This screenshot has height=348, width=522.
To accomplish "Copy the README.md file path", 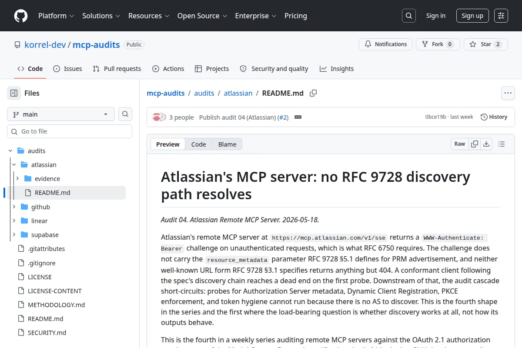I will click(x=313, y=93).
